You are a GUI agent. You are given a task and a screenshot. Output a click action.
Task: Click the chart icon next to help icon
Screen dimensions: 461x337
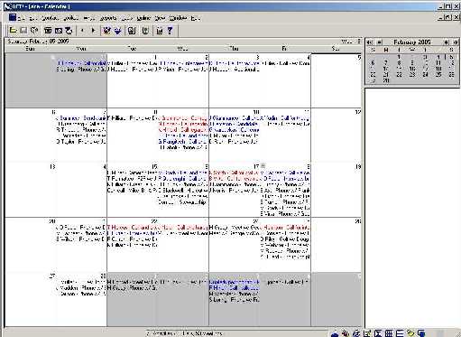pyautogui.click(x=160, y=31)
